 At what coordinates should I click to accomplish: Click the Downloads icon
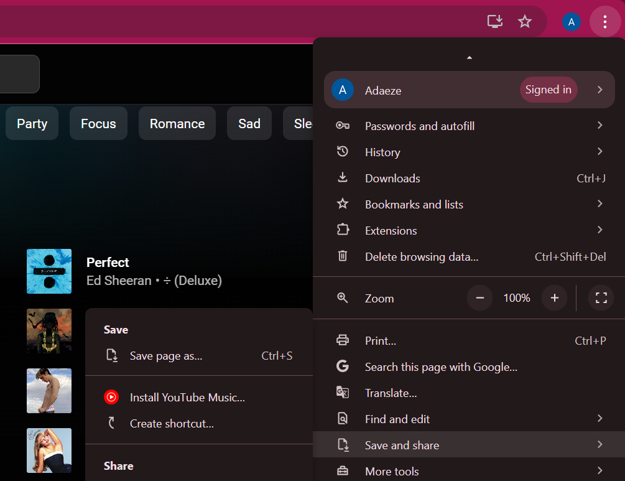343,178
